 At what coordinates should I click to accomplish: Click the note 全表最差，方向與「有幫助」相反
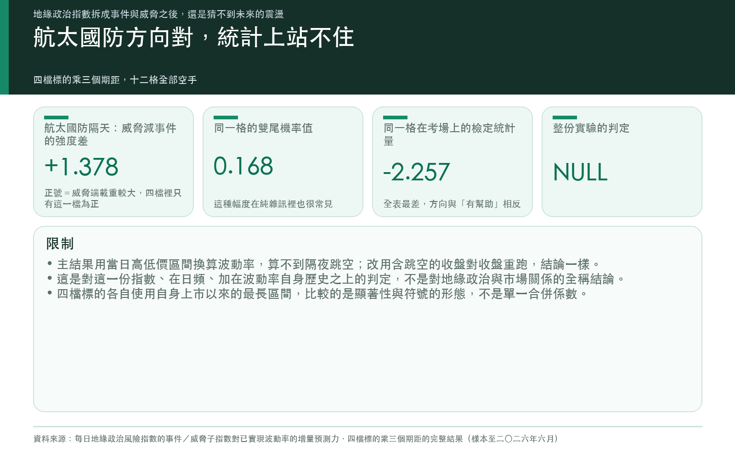[x=452, y=204]
